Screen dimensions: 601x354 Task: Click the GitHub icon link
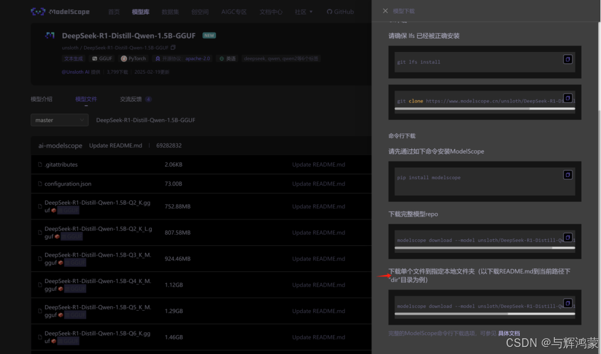coord(340,12)
